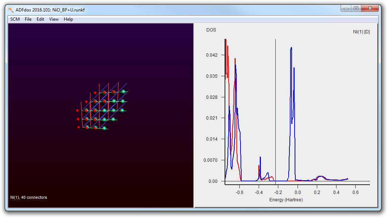Open the File menu
This screenshot has height=218, width=388.
28,19
